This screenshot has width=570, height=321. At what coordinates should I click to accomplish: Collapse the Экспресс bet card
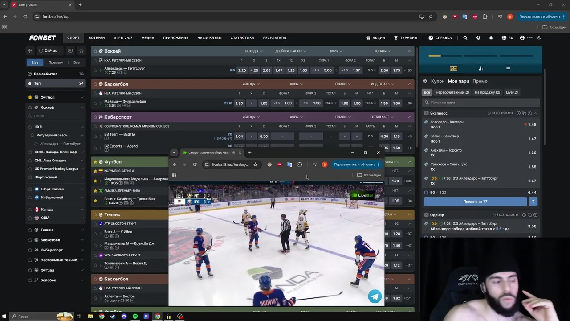coord(535,113)
